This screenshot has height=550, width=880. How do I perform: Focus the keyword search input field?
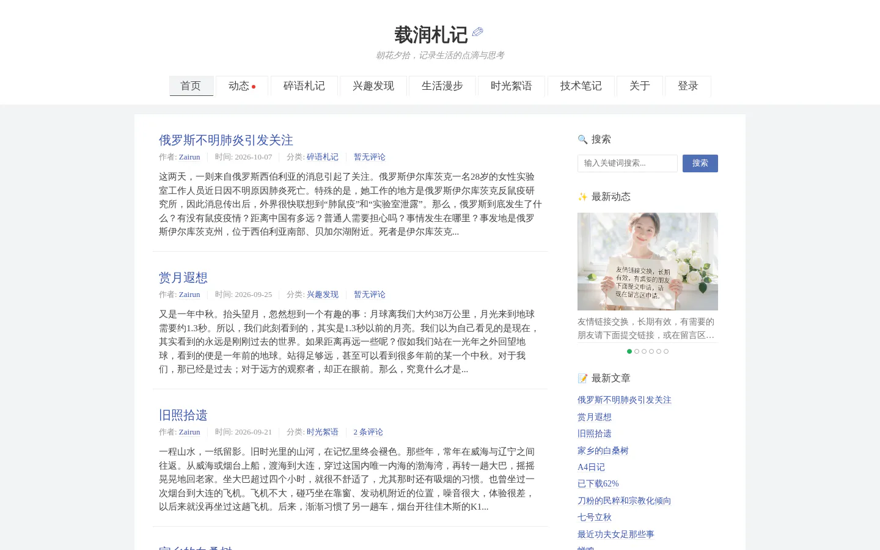coord(628,163)
